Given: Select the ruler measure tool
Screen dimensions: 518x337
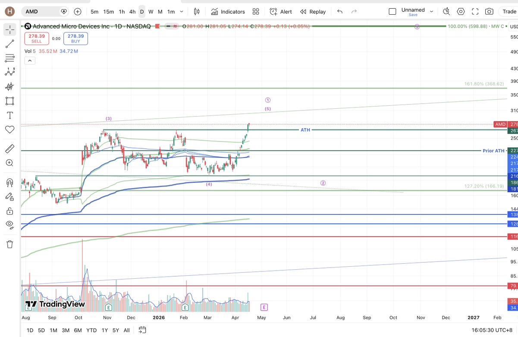Looking at the screenshot, I should coord(9,149).
